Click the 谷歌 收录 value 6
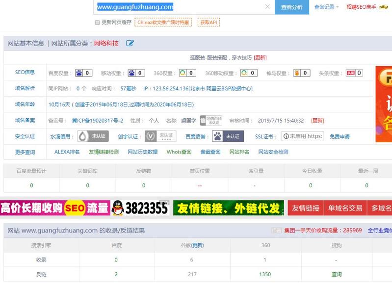The height and width of the screenshot is (283, 392). [x=191, y=260]
